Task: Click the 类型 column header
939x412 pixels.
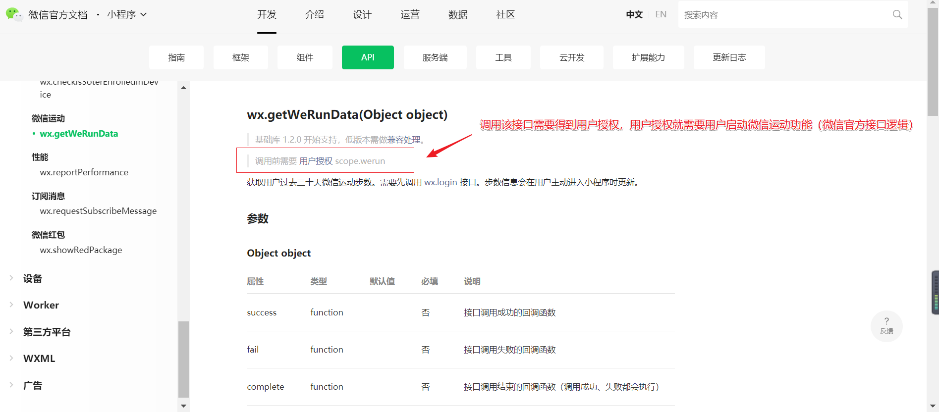Action: pyautogui.click(x=319, y=281)
